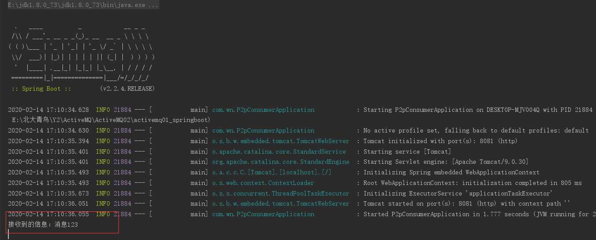Click the org.apache.catalina.core.StandardEngine logger name

coord(281,162)
